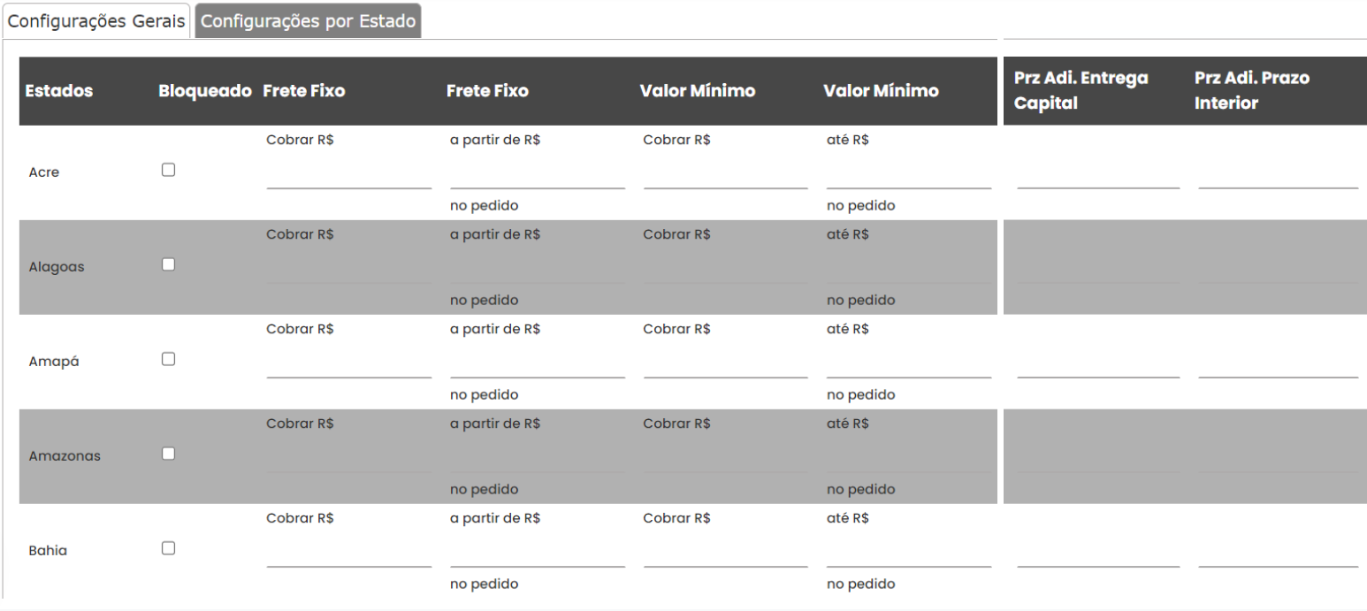Click Amapá Frete Fixo Cobrar R$ input
Image resolution: width=1367 pixels, height=611 pixels.
click(x=349, y=366)
